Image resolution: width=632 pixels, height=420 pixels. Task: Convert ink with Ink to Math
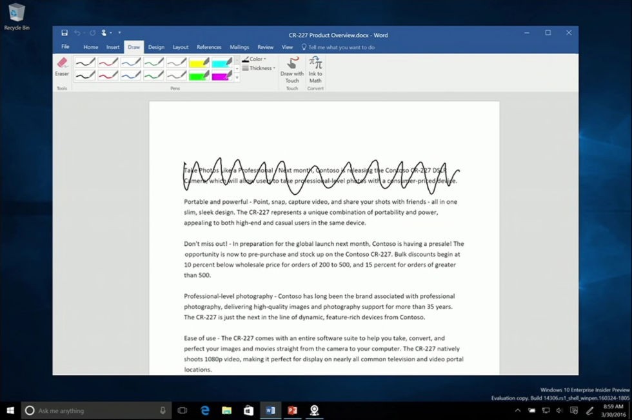[x=315, y=70]
